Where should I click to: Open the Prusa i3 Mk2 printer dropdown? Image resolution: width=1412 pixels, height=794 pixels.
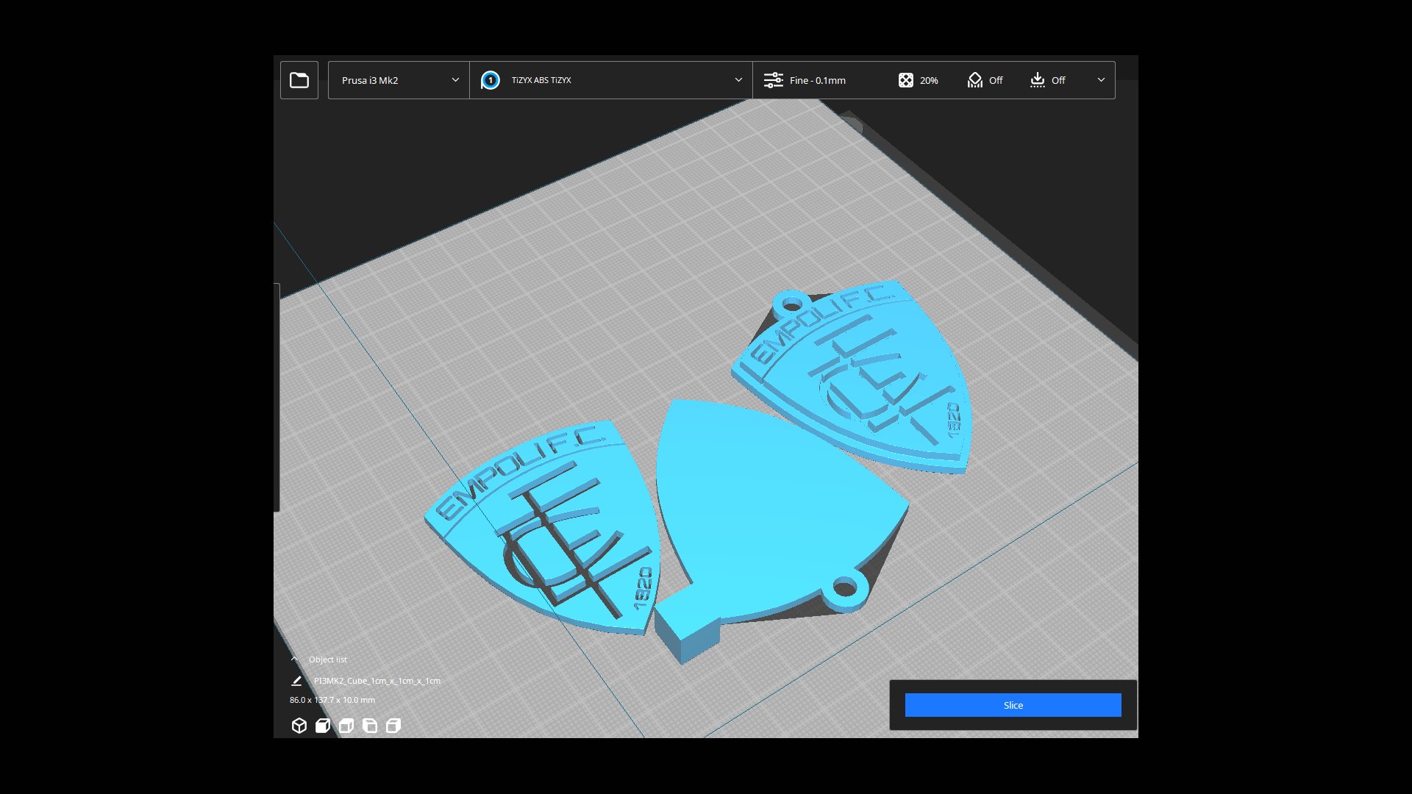click(x=399, y=80)
